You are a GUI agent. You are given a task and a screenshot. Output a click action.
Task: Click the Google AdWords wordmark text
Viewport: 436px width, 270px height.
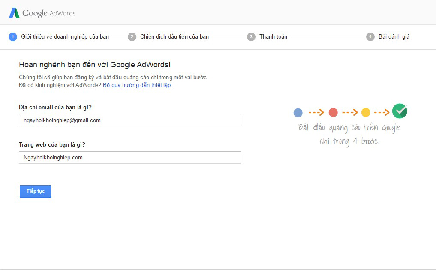point(49,13)
